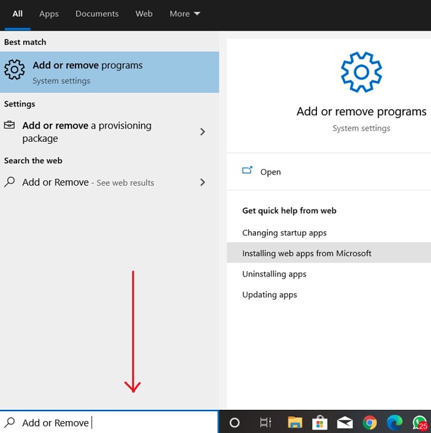Expand the provisioning package result chevron
The image size is (431, 433).
[x=203, y=132]
